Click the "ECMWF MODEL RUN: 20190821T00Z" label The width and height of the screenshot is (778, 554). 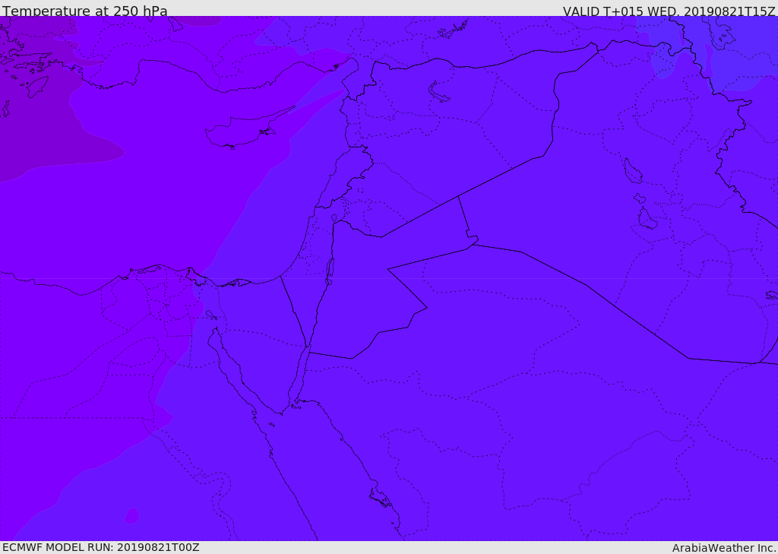click(x=101, y=547)
